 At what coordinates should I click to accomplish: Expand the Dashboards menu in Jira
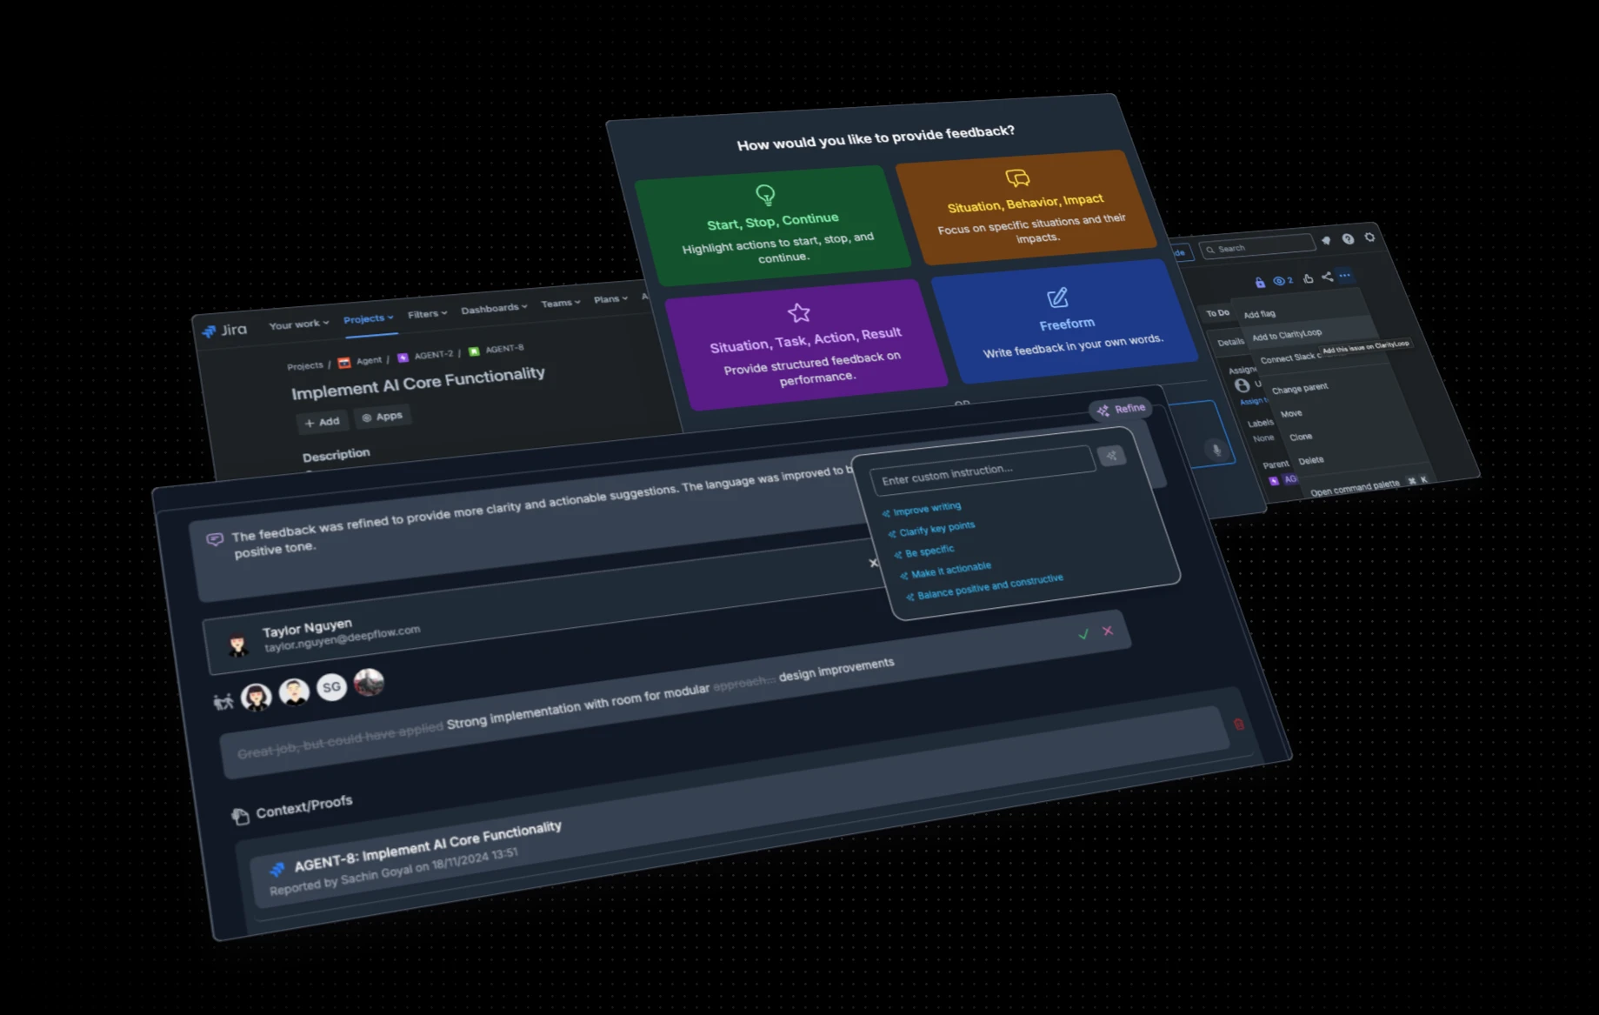coord(494,309)
